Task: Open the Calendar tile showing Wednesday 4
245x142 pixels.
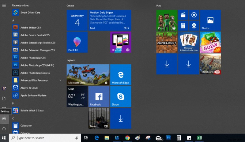Action: (x=77, y=20)
